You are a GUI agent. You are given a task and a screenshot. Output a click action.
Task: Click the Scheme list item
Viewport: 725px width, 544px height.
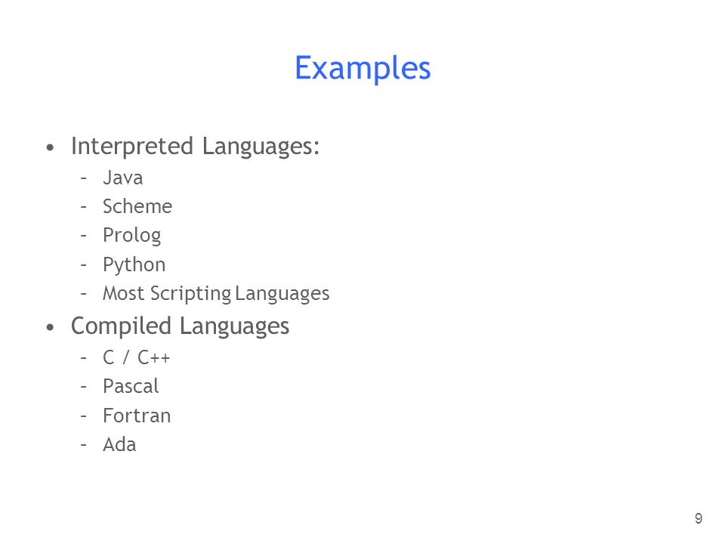(x=137, y=206)
